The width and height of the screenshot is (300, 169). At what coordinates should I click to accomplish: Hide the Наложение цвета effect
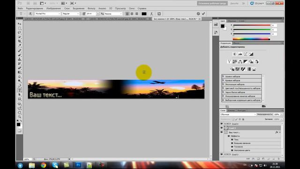(x=232, y=150)
